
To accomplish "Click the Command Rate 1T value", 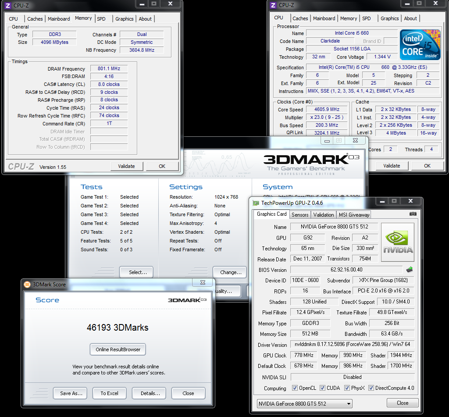I will [x=109, y=124].
